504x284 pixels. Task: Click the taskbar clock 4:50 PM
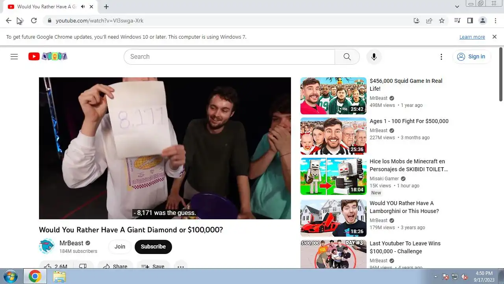(x=484, y=273)
